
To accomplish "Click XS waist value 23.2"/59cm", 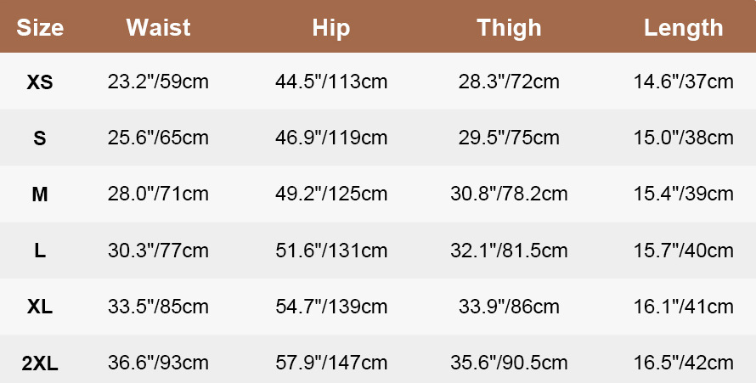I will 158,82.
